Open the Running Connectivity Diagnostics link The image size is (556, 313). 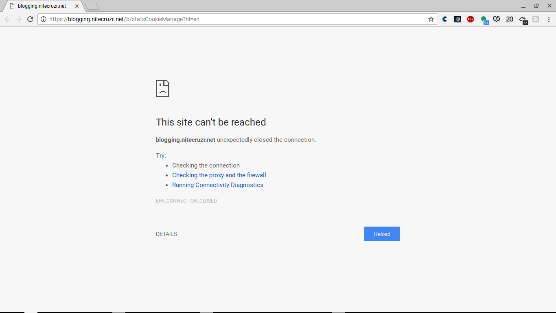click(217, 185)
